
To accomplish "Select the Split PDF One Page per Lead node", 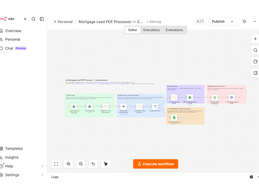I will pyautogui.click(x=105, y=106).
